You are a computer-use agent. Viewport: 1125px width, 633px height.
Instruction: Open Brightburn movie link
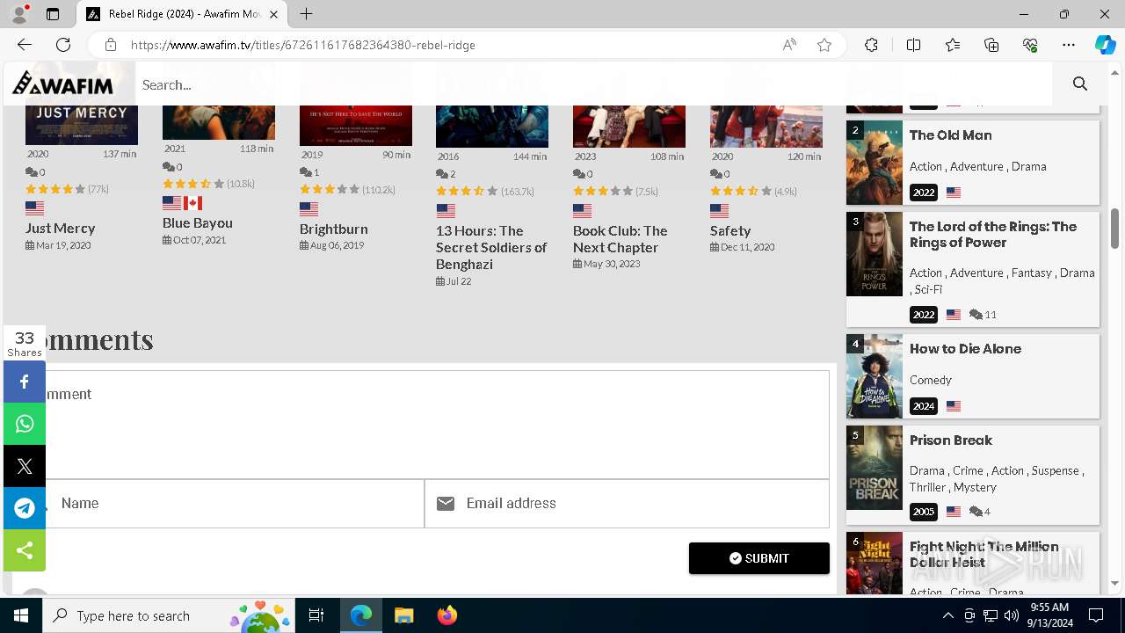pos(334,229)
